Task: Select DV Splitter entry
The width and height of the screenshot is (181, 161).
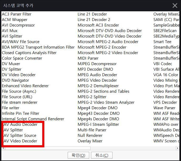Action: click(12, 69)
